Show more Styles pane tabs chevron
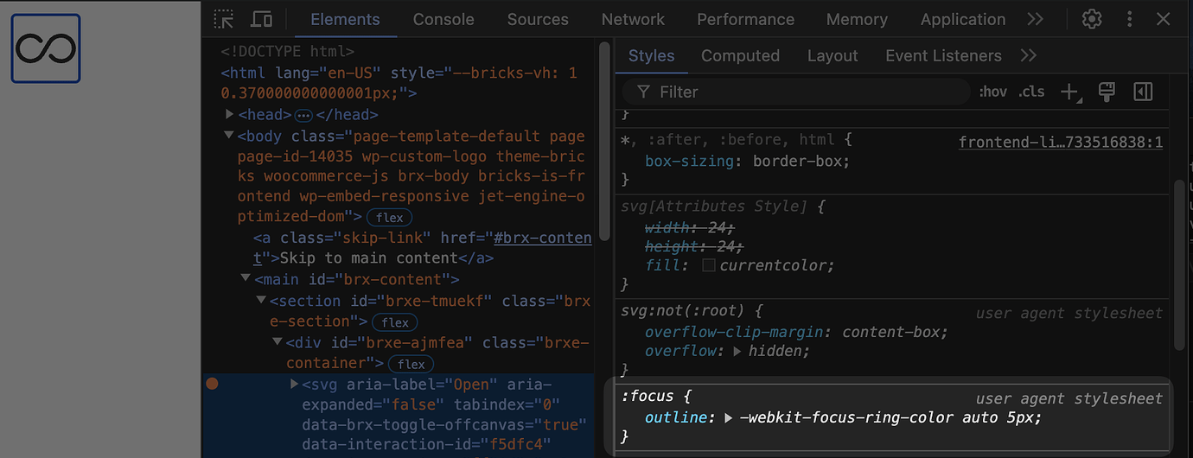The height and width of the screenshot is (458, 1193). (x=1028, y=55)
